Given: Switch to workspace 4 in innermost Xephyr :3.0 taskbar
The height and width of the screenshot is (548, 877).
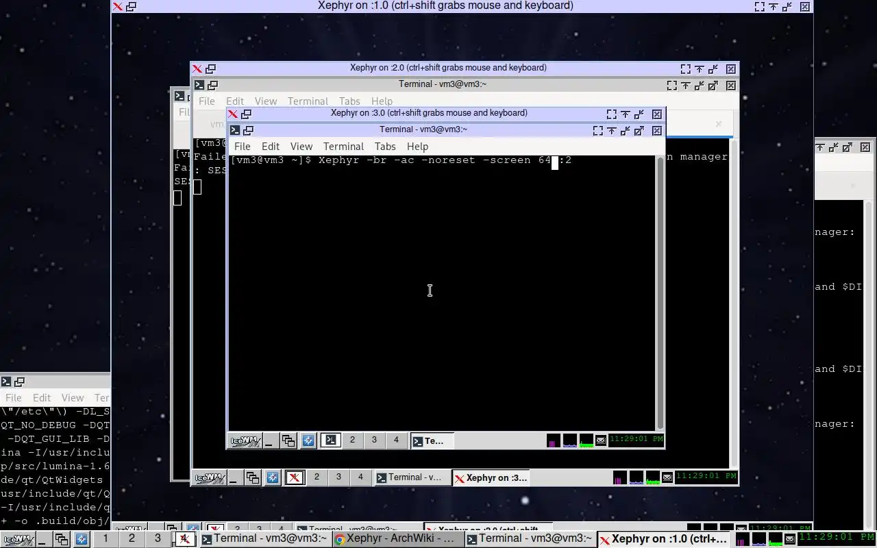Looking at the screenshot, I should (395, 440).
